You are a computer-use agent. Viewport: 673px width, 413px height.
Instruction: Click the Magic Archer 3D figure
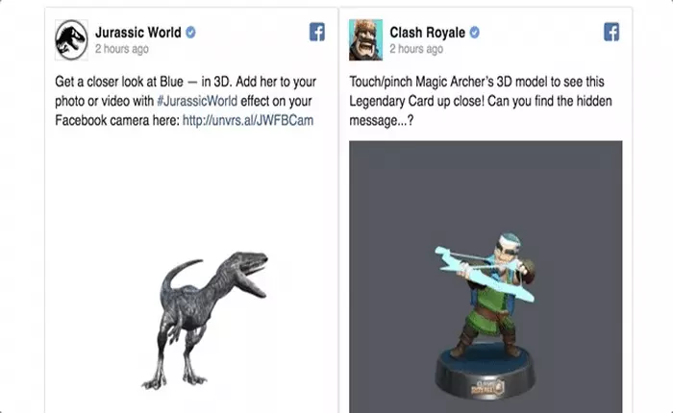coord(485,317)
